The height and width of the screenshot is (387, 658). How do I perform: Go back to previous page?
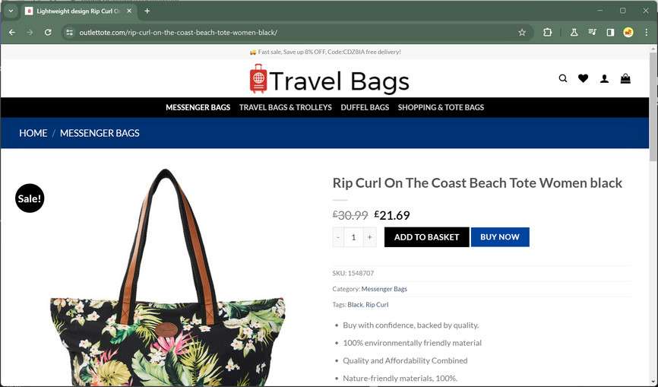tap(12, 33)
